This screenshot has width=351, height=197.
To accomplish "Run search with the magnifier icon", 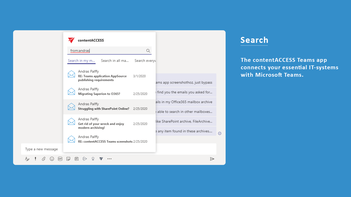I will click(148, 51).
